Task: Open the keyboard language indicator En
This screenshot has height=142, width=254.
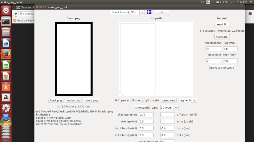Action: click(208, 2)
